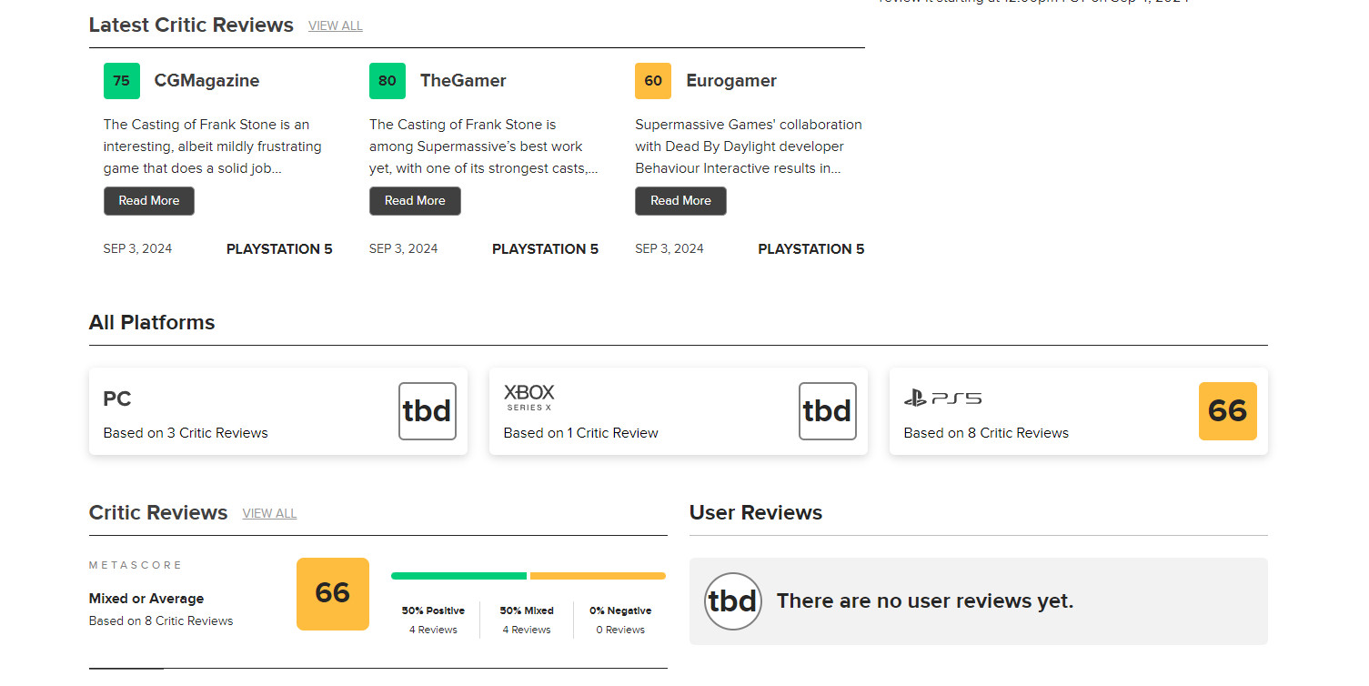Image resolution: width=1369 pixels, height=686 pixels.
Task: Click 'There are no user reviews yet.' message
Action: pyautogui.click(x=925, y=601)
